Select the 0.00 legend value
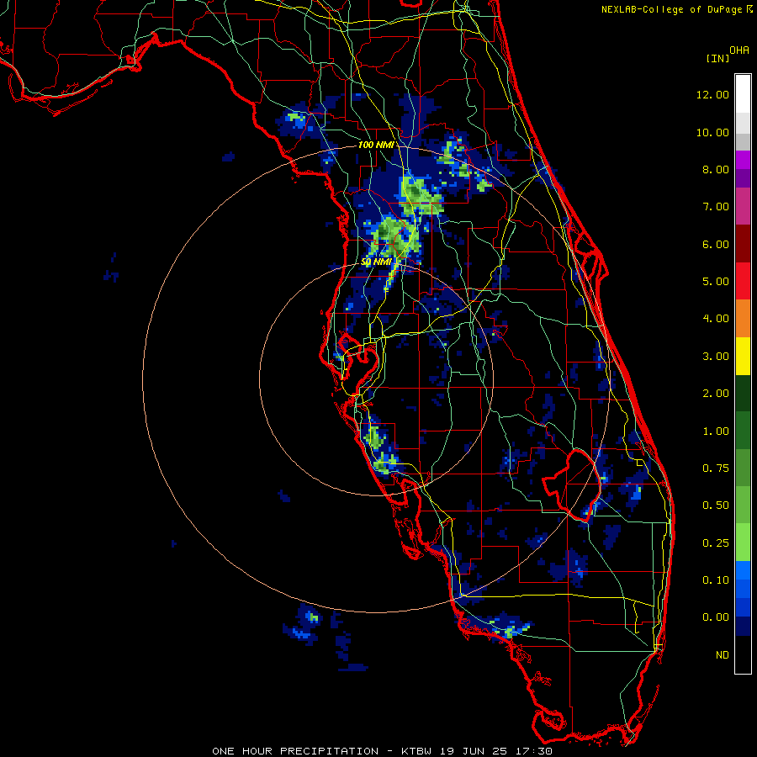The image size is (757, 757). coord(716,617)
